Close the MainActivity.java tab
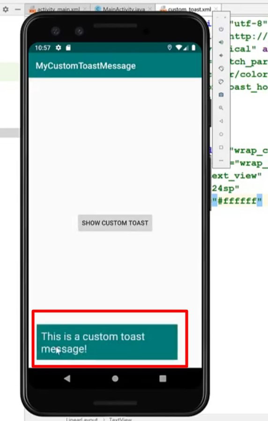The image size is (268, 421). pyautogui.click(x=150, y=9)
